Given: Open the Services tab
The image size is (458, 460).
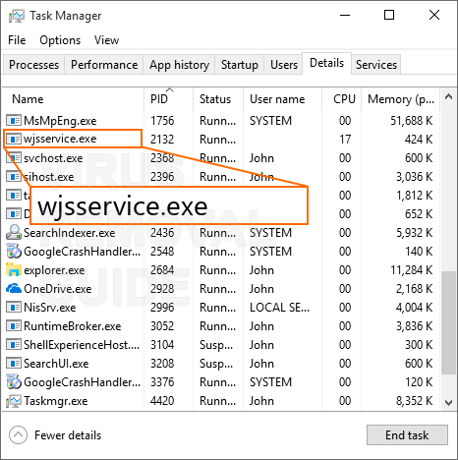Looking at the screenshot, I should [x=376, y=65].
